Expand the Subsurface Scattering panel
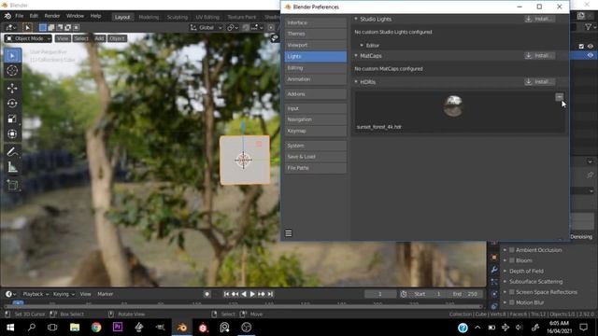 coord(535,282)
